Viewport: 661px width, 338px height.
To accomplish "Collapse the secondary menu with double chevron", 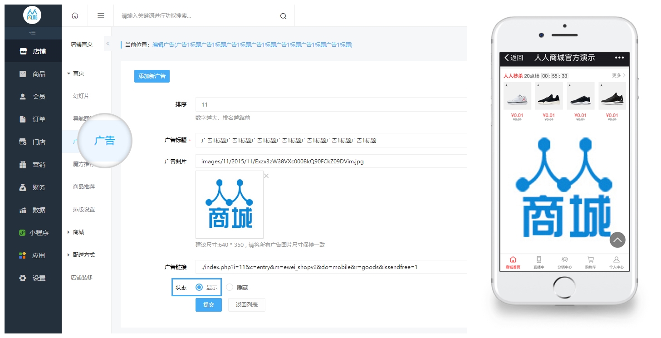I will click(x=108, y=44).
